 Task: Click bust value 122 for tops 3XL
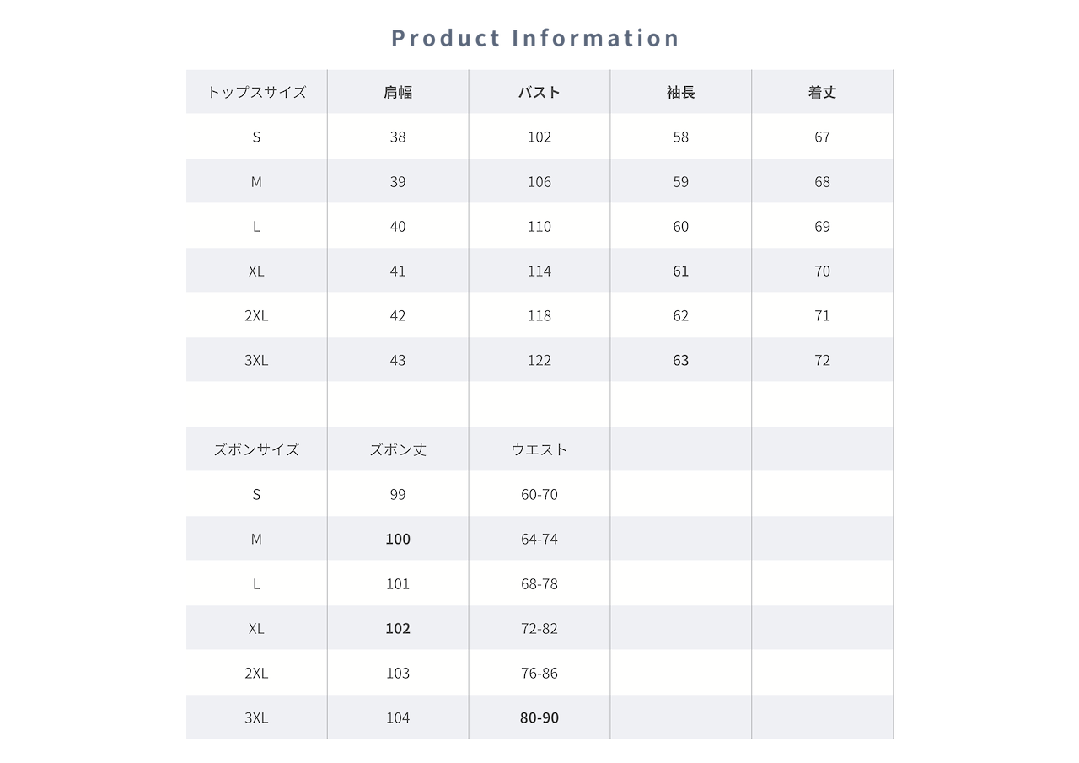(539, 360)
